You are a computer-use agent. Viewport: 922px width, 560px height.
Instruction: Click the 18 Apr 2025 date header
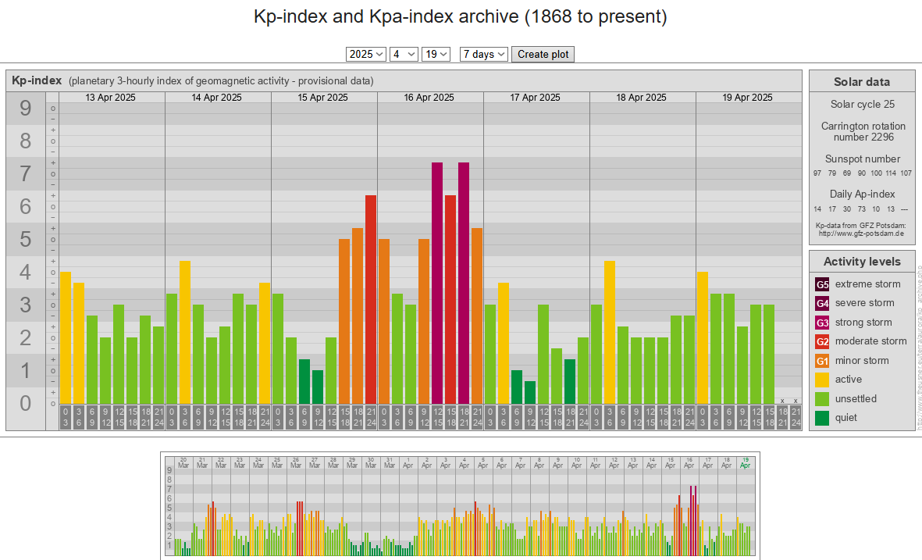click(x=641, y=98)
